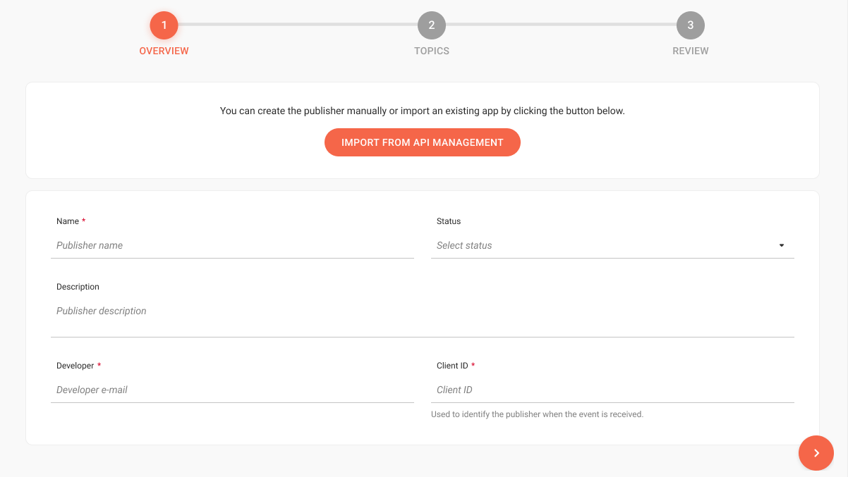Click the progress line between steps 2 and 3
Image resolution: width=848 pixels, height=477 pixels.
click(561, 25)
